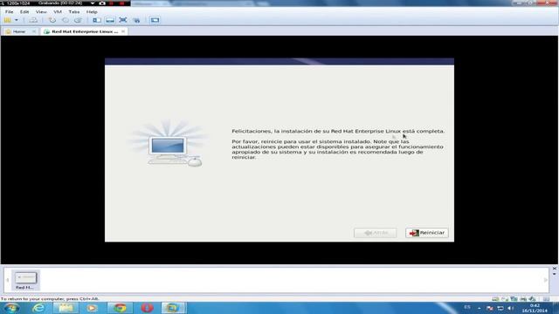559x314 pixels.
Task: Close the thumbnail bar panel
Action: click(555, 268)
